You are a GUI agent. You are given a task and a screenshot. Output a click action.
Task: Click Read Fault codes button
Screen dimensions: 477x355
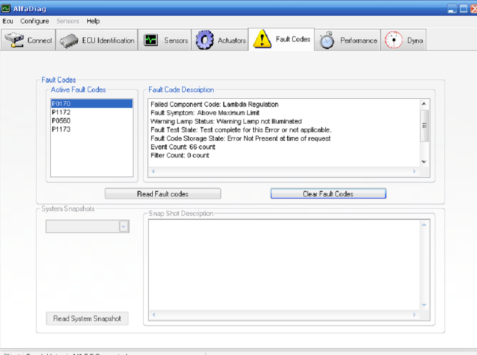coord(163,194)
